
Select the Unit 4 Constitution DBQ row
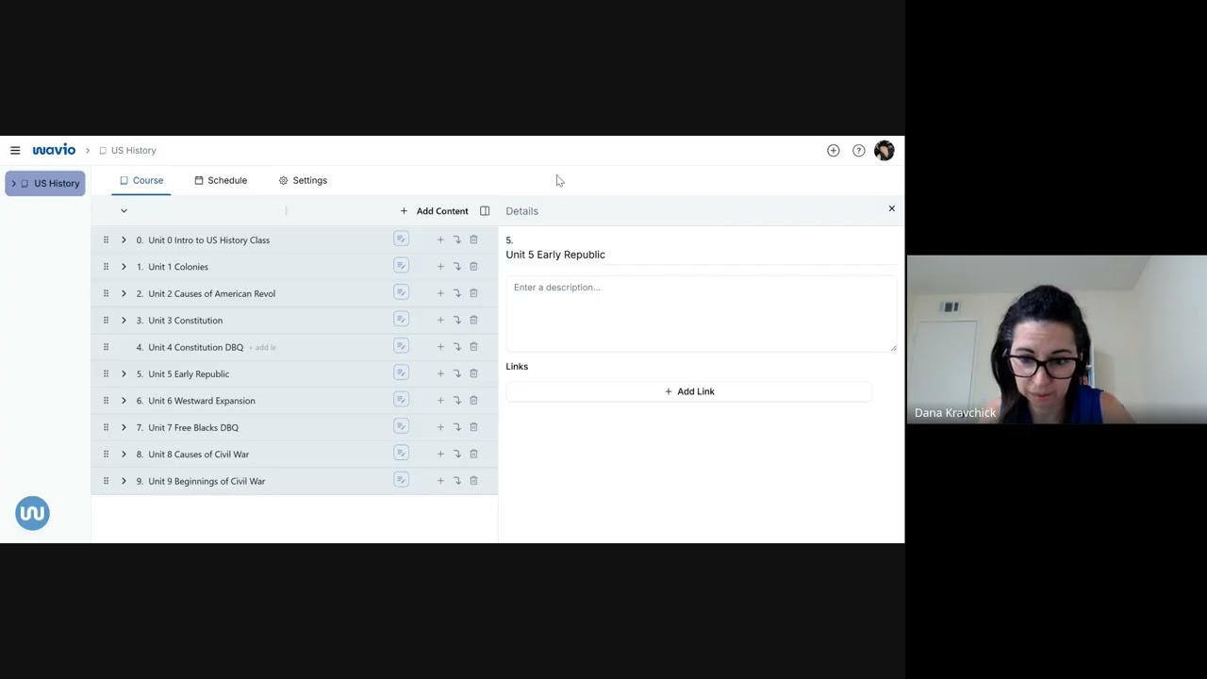tap(294, 347)
